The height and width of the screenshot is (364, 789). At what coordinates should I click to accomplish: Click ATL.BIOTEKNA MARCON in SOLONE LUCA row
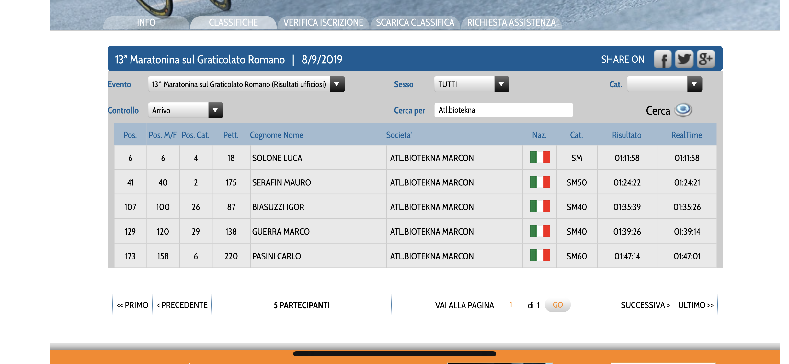(x=432, y=158)
